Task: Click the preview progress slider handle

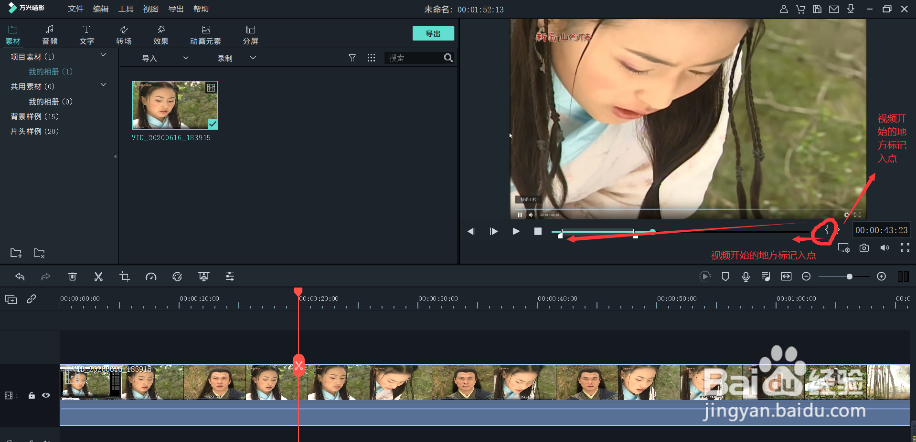Action: point(652,231)
